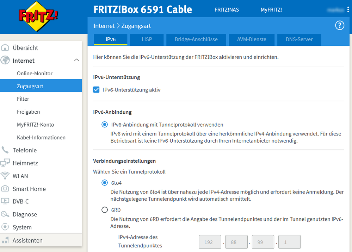This screenshot has width=352, height=252.
Task: Click the Heimnetz network icon
Action: 5,163
